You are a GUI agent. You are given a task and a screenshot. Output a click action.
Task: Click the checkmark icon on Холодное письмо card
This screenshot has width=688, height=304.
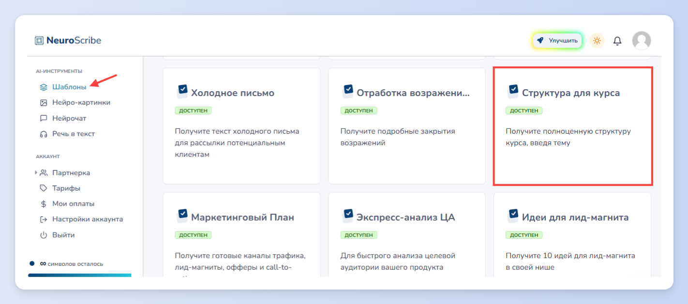182,91
